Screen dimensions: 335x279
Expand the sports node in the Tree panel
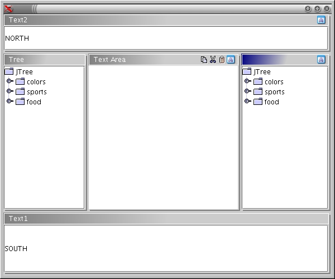pyautogui.click(x=9, y=91)
